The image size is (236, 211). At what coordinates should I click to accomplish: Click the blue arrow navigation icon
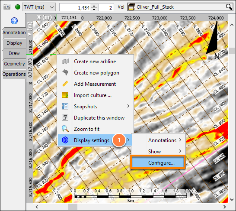(x=14, y=21)
